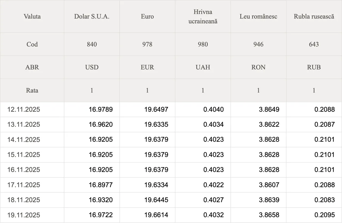Click Euro rate 19.6614
This screenshot has width=342, height=223.
click(156, 215)
